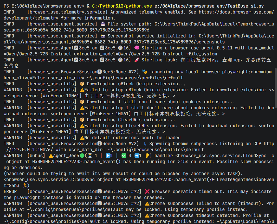Click 'Downloading uBlock Origin extension...' text
The height and width of the screenshot is (224, 277).
136,84
